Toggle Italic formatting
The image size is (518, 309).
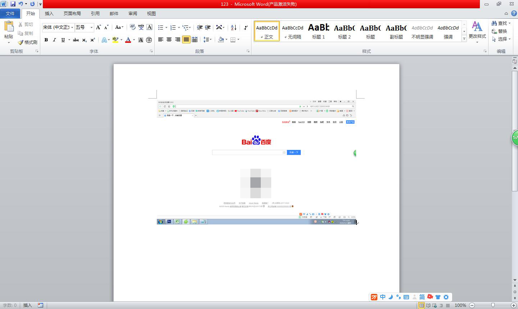[54, 40]
